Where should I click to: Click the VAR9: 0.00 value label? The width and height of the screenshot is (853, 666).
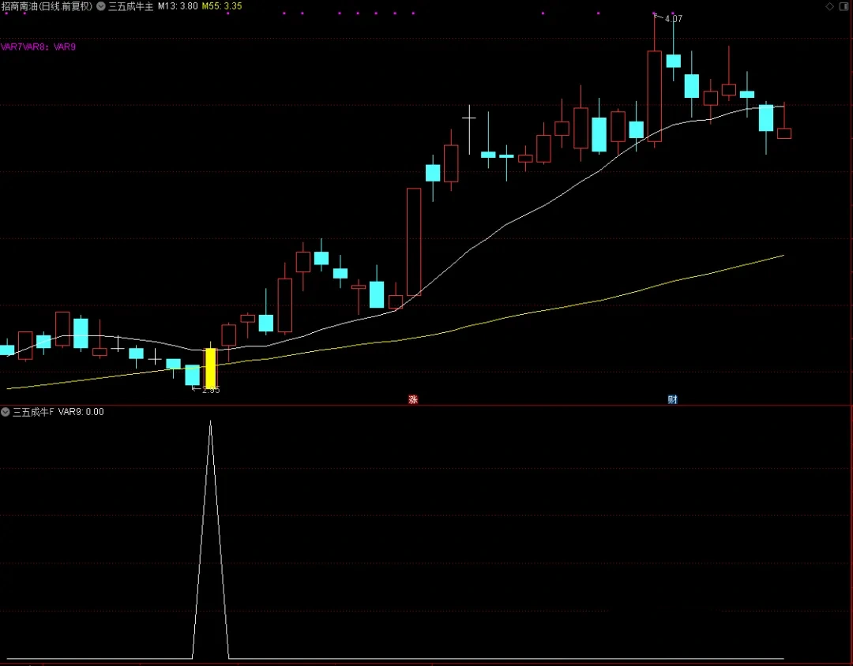(x=81, y=412)
